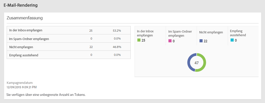Click the campaign date 12/09/2015 9:09:21 PM

22,87
